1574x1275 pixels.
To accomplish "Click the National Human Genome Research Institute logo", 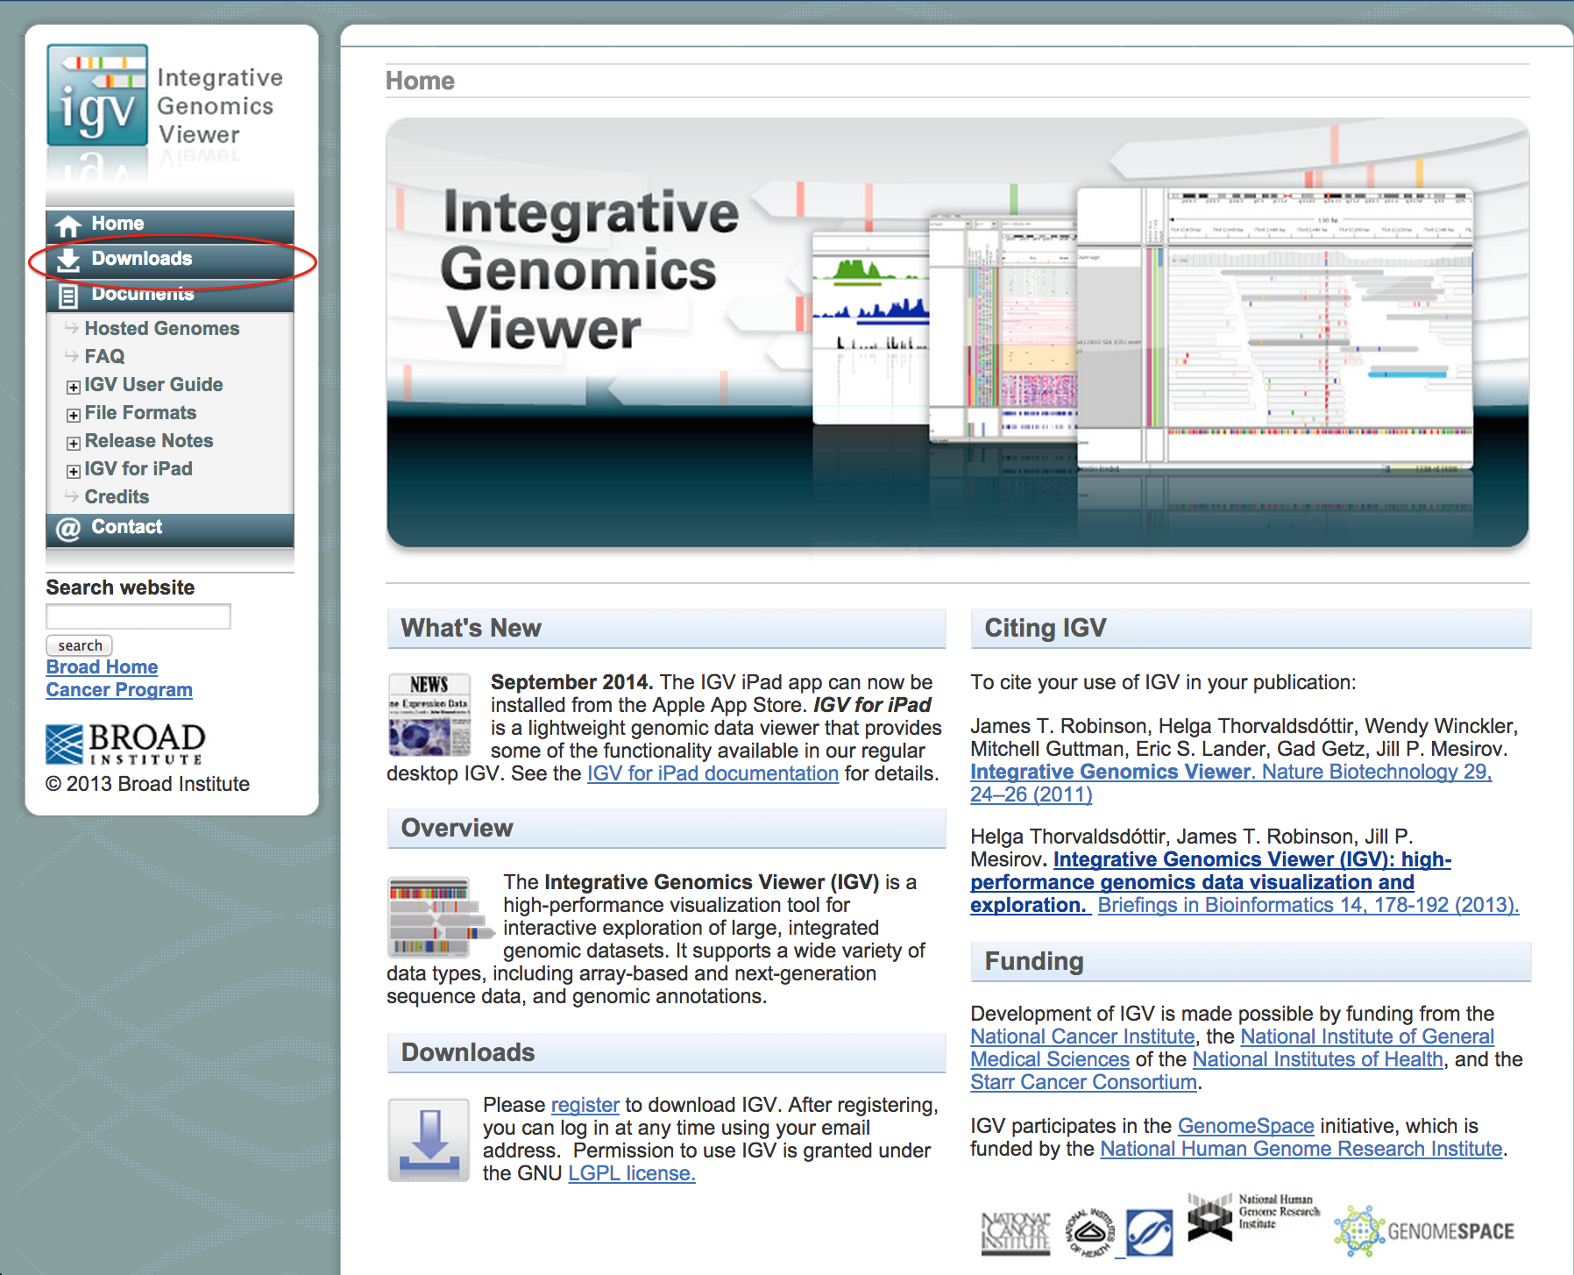I will coord(1253,1216).
